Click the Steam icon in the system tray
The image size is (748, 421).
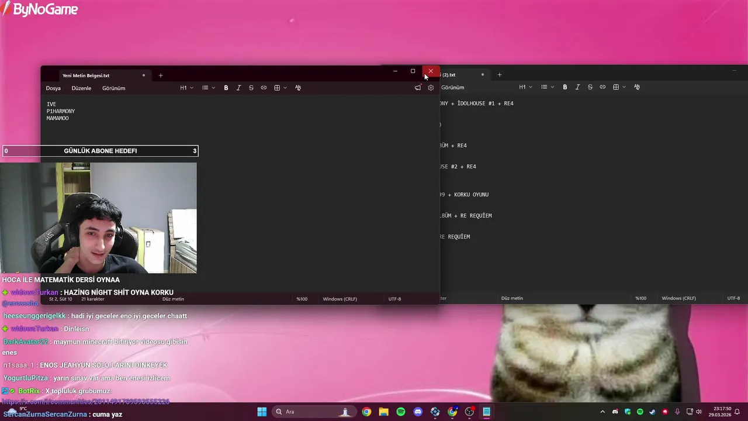click(x=652, y=412)
